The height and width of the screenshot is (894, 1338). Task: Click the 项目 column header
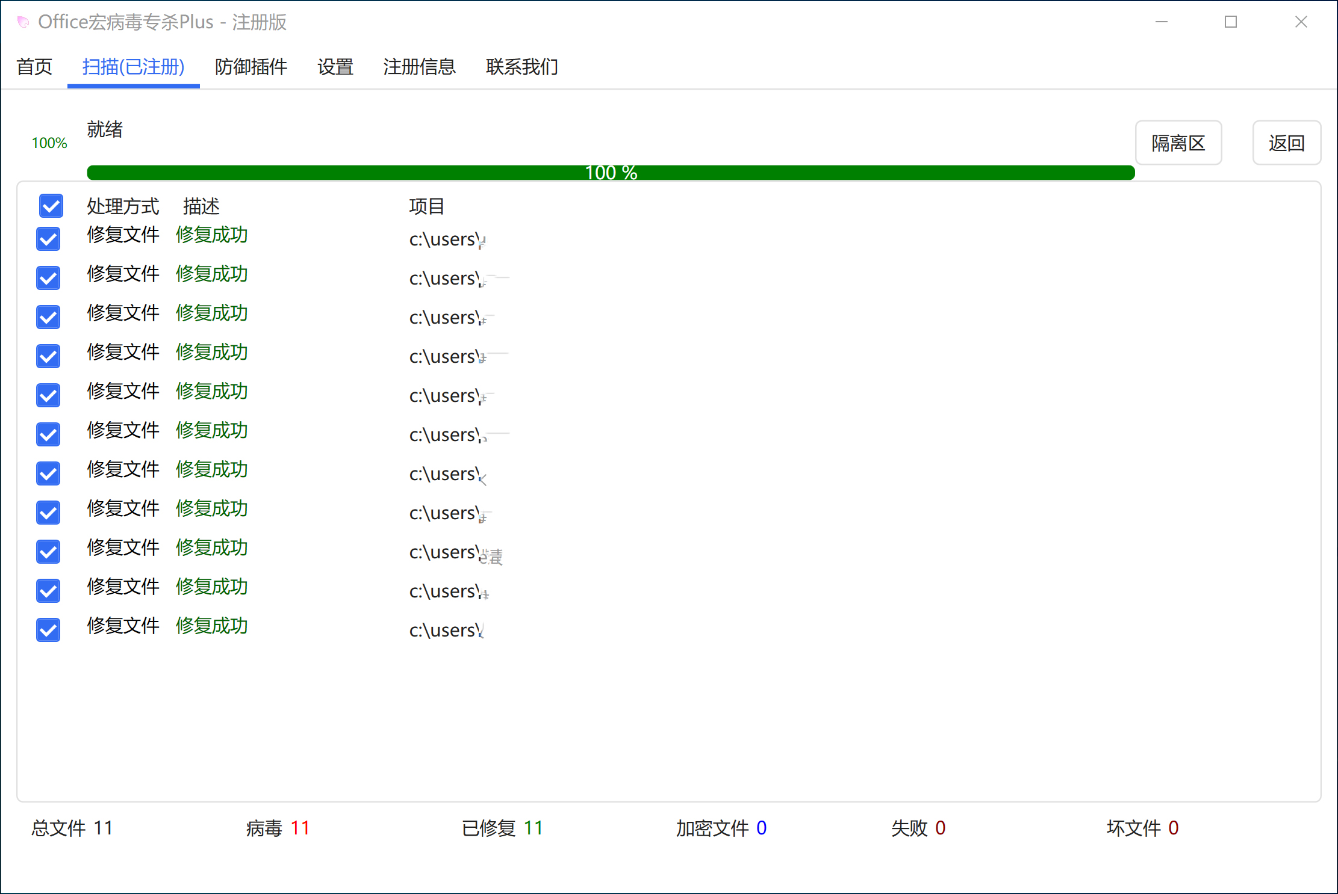pyautogui.click(x=426, y=206)
